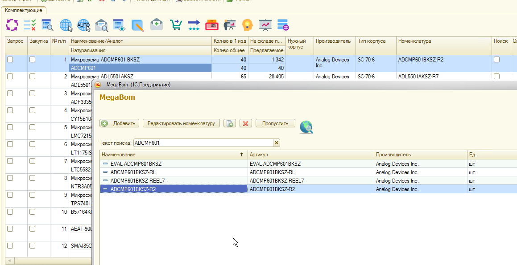Check the Закупка checkbox in row 2
Viewport: 517px width, 265px height.
(x=32, y=77)
